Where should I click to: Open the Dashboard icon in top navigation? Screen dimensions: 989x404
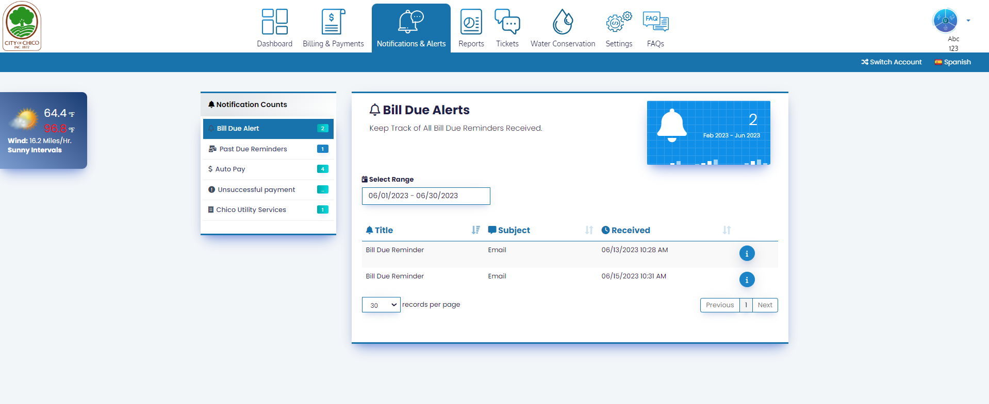[x=274, y=22]
